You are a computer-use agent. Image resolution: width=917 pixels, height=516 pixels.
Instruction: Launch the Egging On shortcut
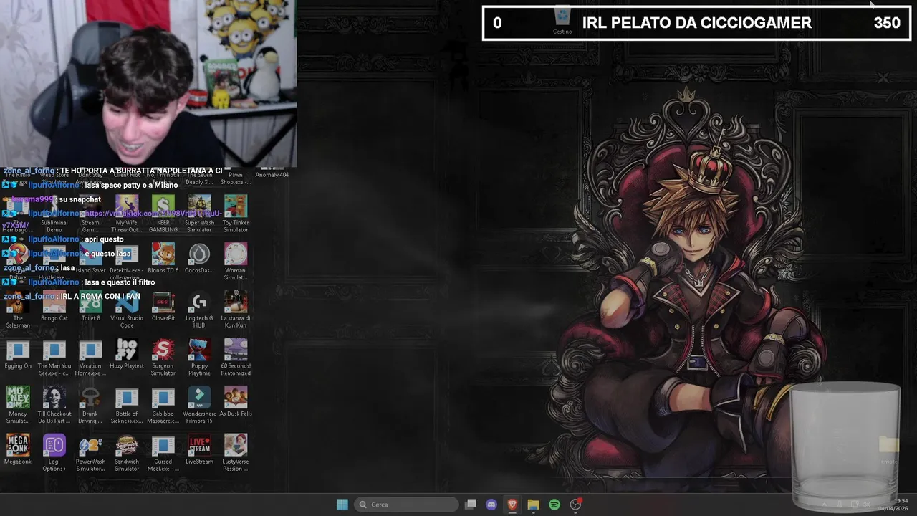pos(18,354)
